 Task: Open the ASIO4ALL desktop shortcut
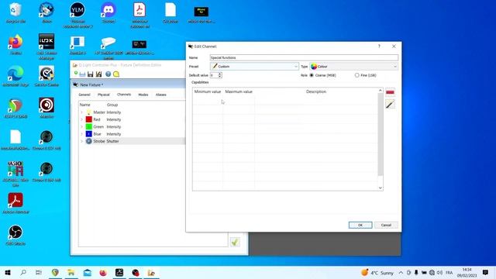[x=15, y=174]
